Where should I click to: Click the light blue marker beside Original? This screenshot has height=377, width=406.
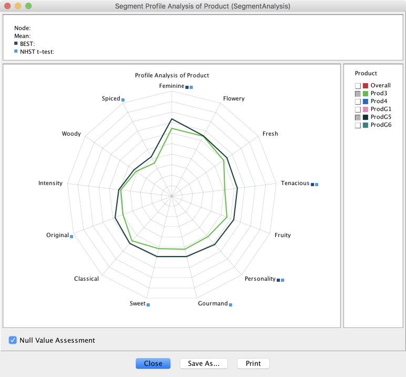(x=71, y=237)
